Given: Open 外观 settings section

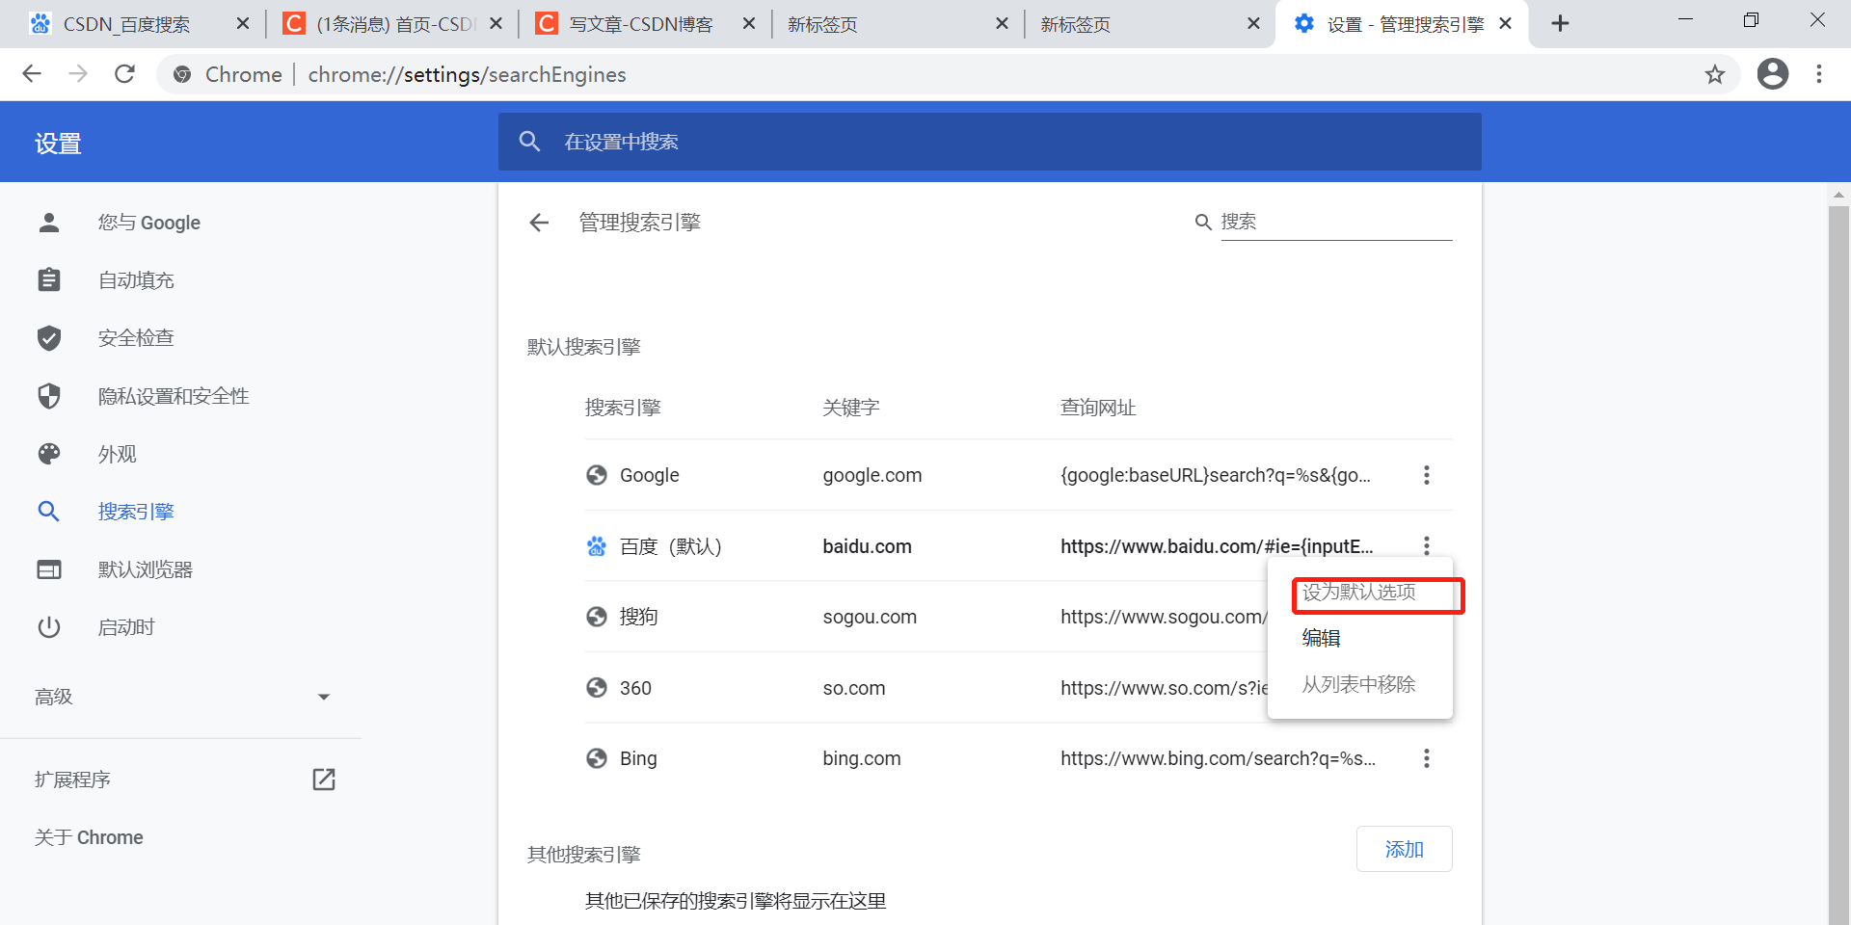Looking at the screenshot, I should click(118, 454).
